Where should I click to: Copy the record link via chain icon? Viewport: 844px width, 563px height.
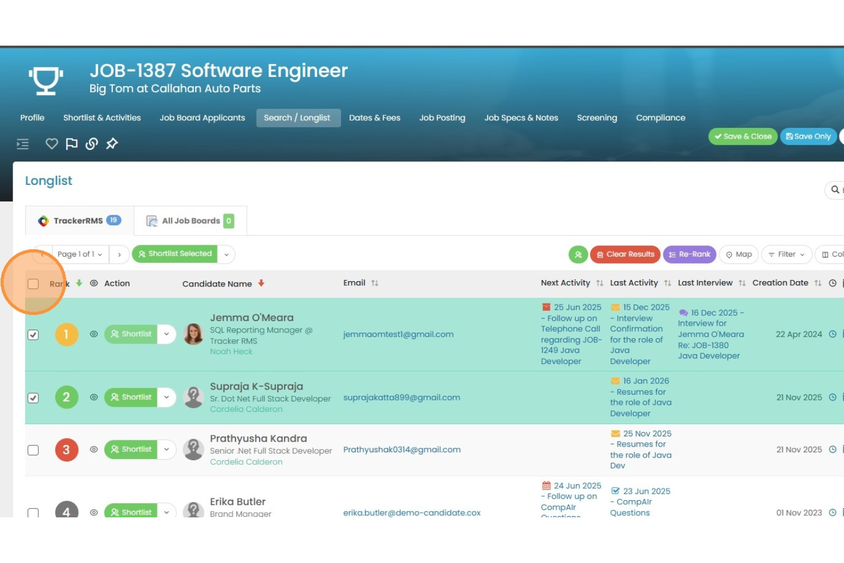[92, 144]
